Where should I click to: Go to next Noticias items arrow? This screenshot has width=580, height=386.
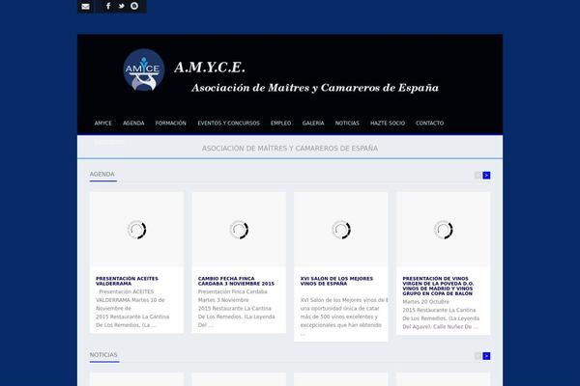(x=486, y=356)
